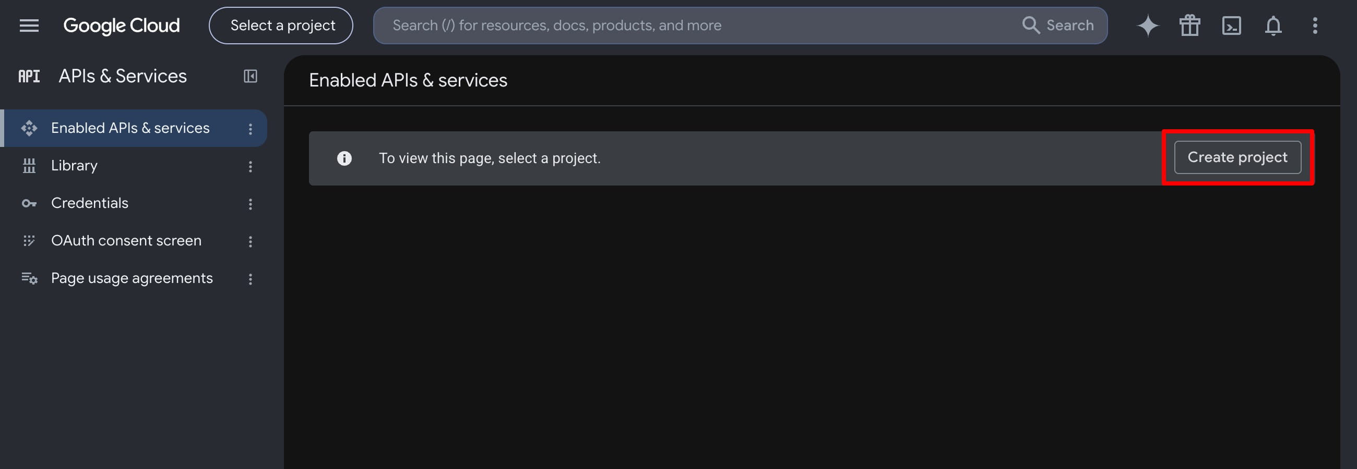1357x469 pixels.
Task: Activate the Cloud Shell terminal icon
Action: pyautogui.click(x=1231, y=25)
